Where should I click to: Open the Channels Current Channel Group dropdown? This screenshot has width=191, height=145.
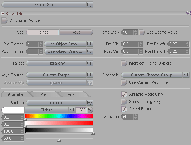152,75
